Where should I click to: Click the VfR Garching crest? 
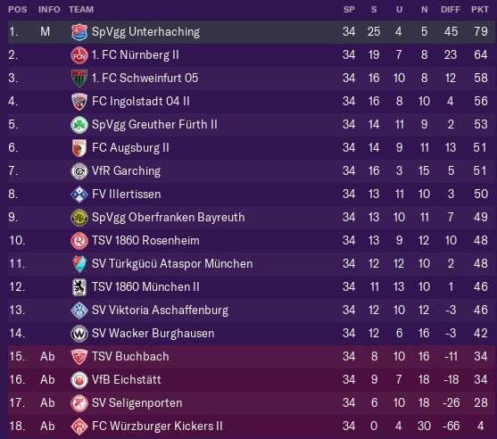tap(79, 170)
